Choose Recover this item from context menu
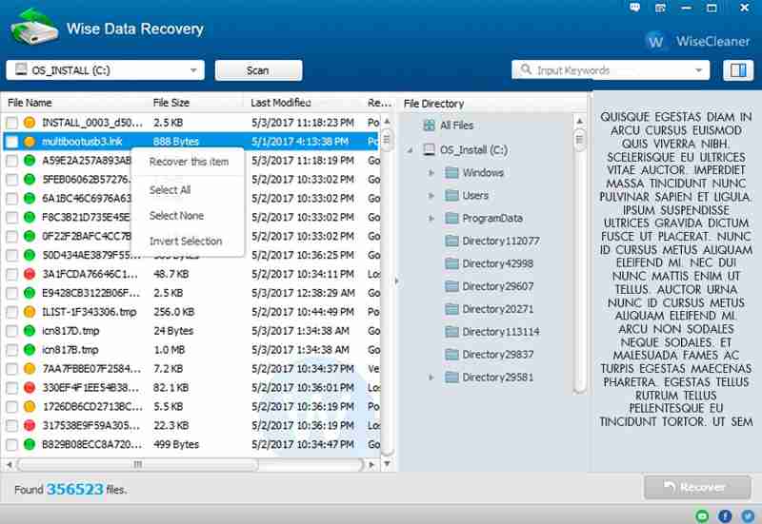Image resolution: width=762 pixels, height=524 pixels. coord(189,162)
